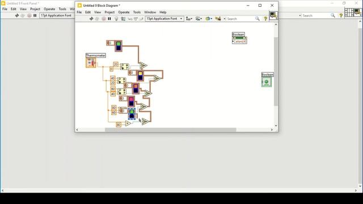Open the Operate menu in Block Diagram
Screen dimensions: 363x204
[124, 12]
